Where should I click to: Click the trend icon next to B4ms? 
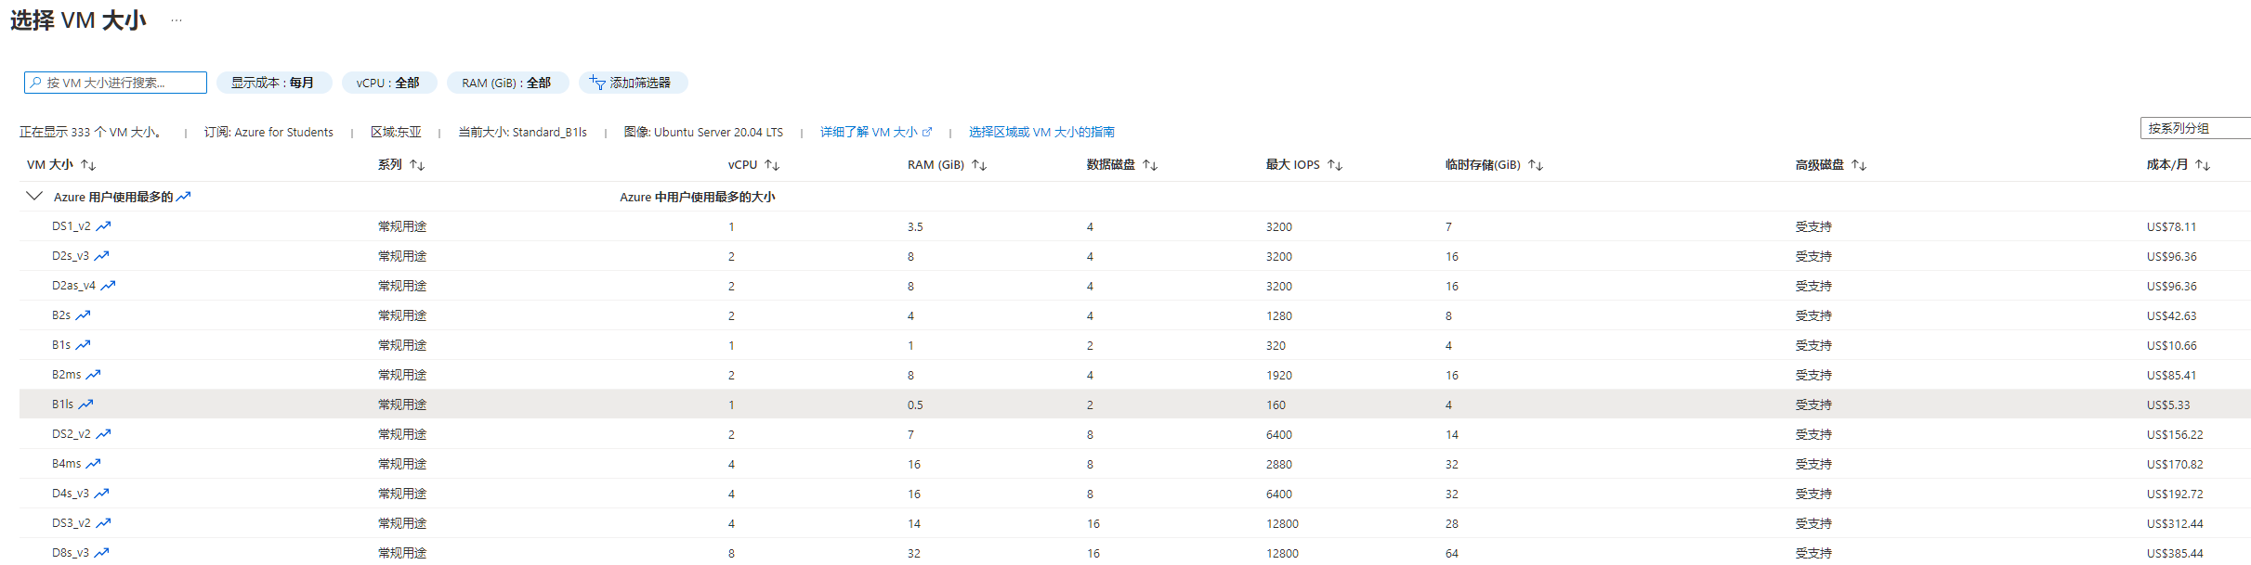[93, 464]
